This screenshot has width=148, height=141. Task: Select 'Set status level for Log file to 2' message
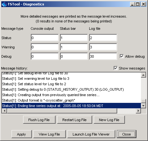click(x=71, y=84)
